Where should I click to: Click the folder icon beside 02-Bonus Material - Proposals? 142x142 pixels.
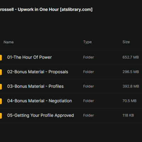tap(1, 72)
